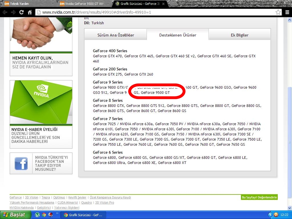Open the 3D Vision footer link
The width and height of the screenshot is (292, 219).
pyautogui.click(x=31, y=197)
